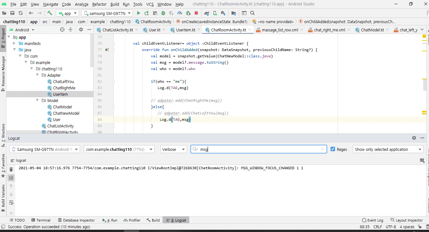The height and width of the screenshot is (232, 429).
Task: Open the Verbose log level dropdown
Action: tap(173, 149)
